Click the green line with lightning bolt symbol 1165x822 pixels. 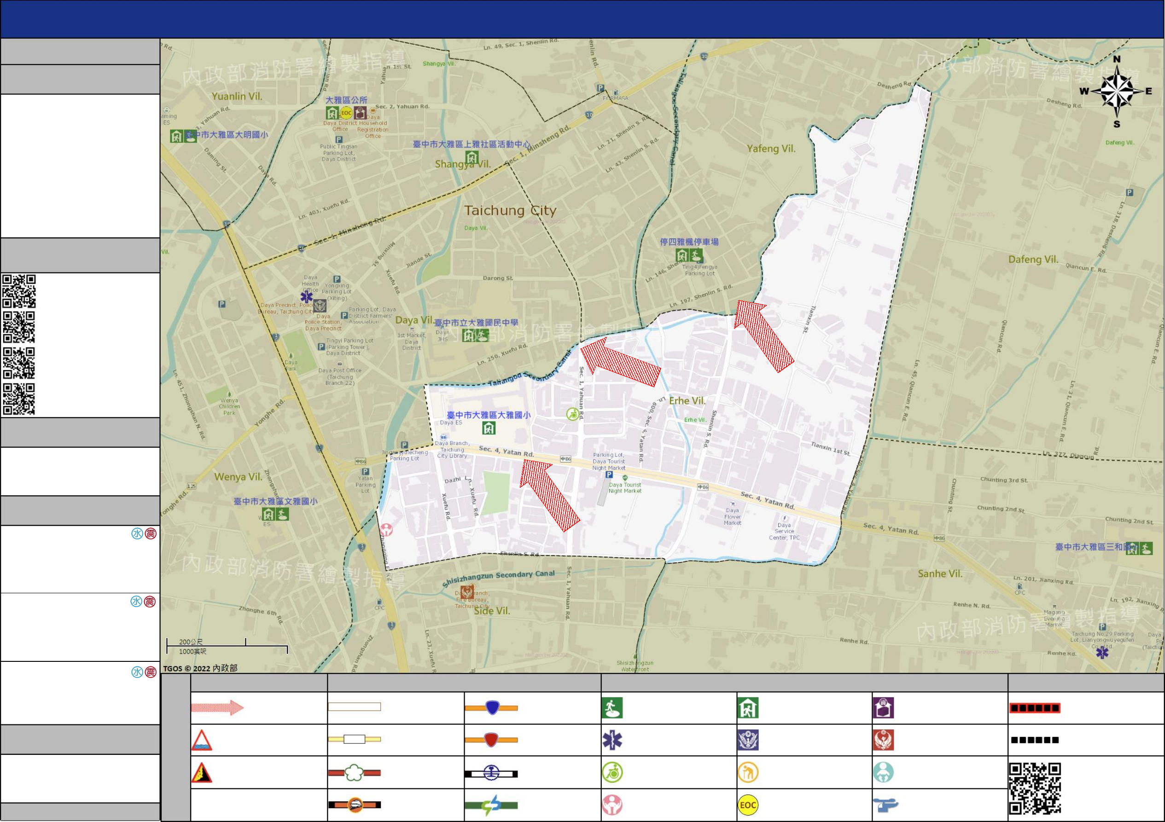(x=491, y=805)
